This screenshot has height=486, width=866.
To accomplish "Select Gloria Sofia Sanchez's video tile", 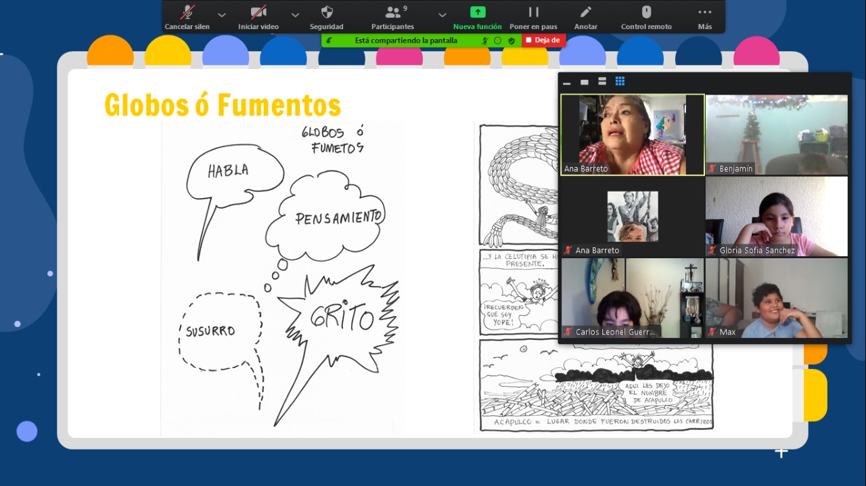I will pos(777,216).
